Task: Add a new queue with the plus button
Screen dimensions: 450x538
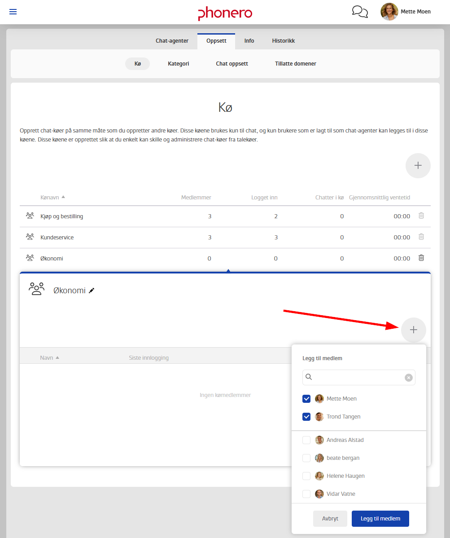Action: tap(418, 165)
